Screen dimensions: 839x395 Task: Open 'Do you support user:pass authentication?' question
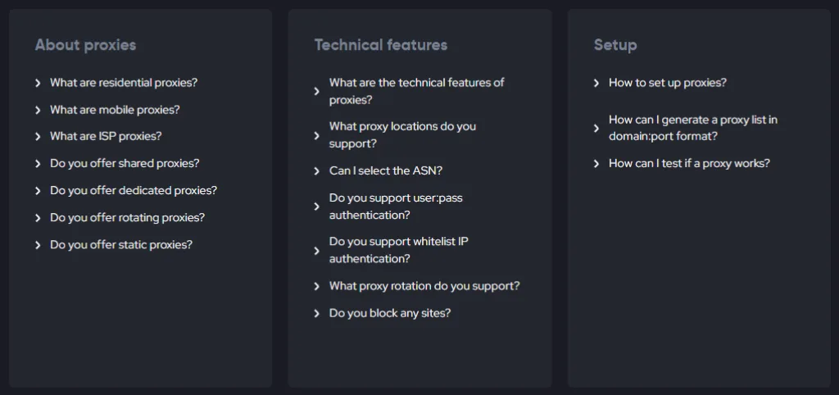tap(396, 206)
